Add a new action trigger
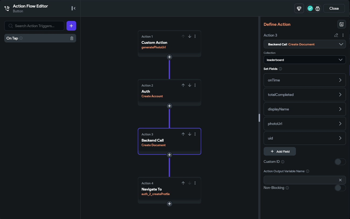The image size is (350, 219). [71, 26]
